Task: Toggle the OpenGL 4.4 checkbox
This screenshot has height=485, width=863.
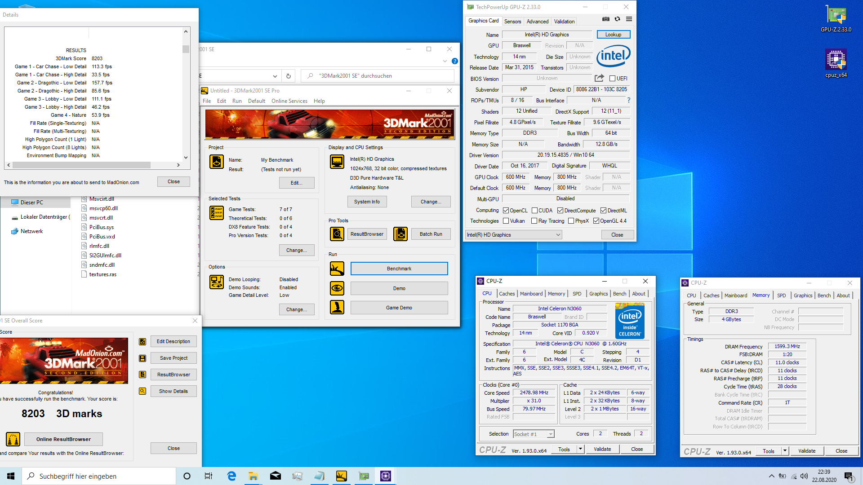Action: click(596, 221)
